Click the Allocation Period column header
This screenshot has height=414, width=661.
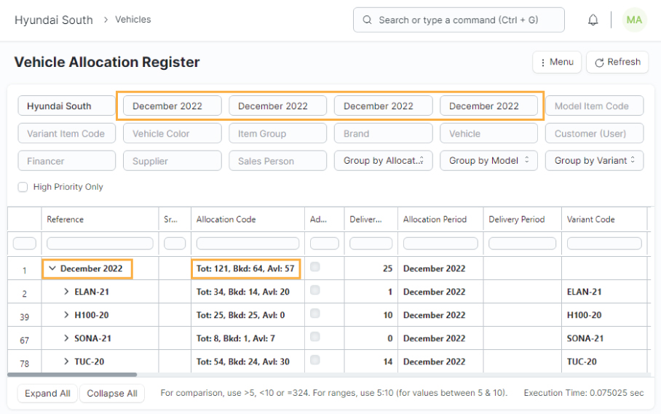tap(440, 219)
